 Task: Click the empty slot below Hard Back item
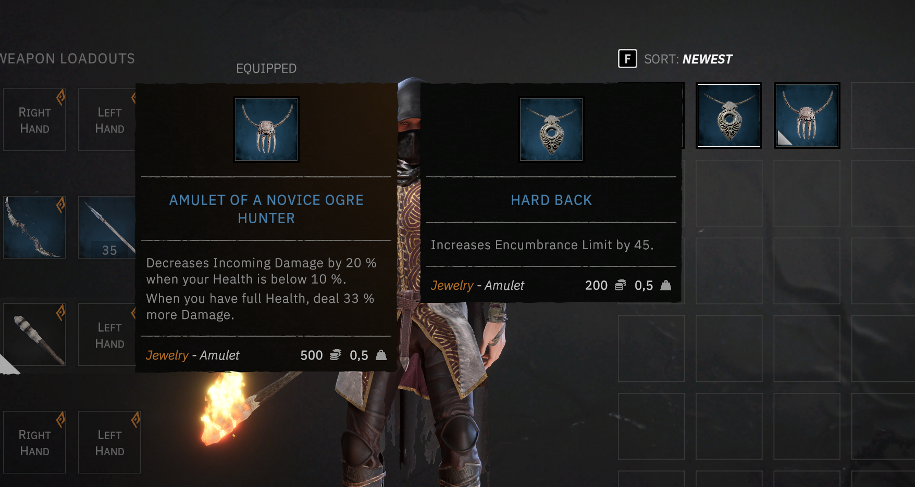tap(728, 193)
